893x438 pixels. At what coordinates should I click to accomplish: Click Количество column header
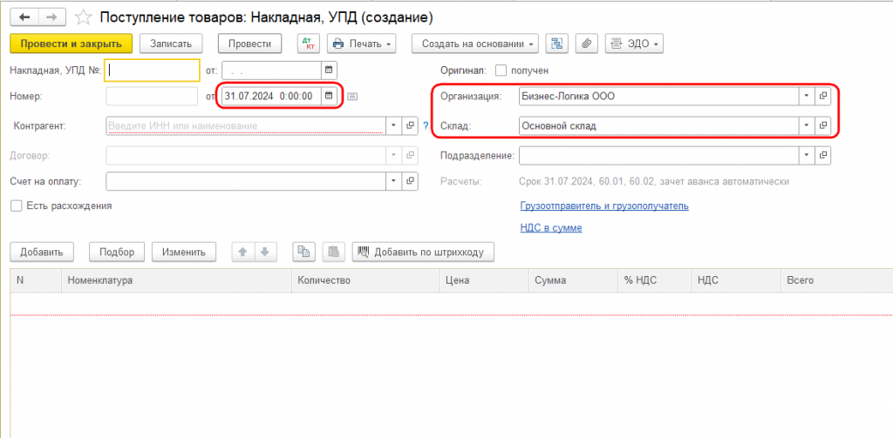click(365, 280)
